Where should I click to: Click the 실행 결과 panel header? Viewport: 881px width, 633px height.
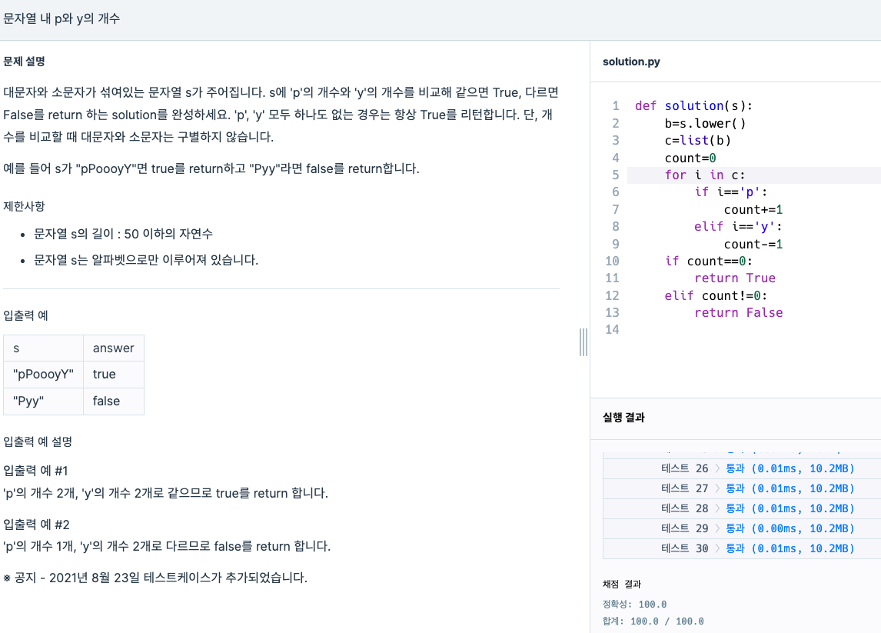click(623, 417)
